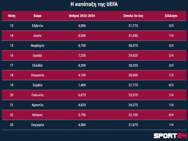Select the Ελβετία country cell
Viewport: 188px width, 141px height.
pyautogui.click(x=37, y=26)
